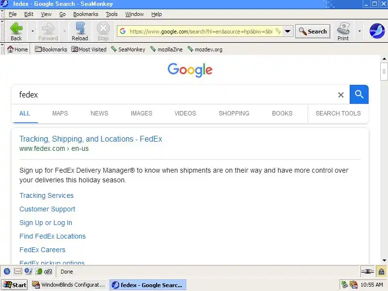The height and width of the screenshot is (291, 388).
Task: Open Bookmarks folder on personal toolbar
Action: click(51, 49)
